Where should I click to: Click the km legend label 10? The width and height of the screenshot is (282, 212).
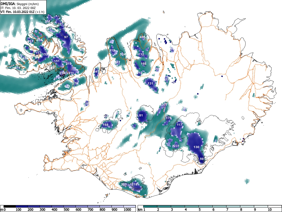(270, 210)
